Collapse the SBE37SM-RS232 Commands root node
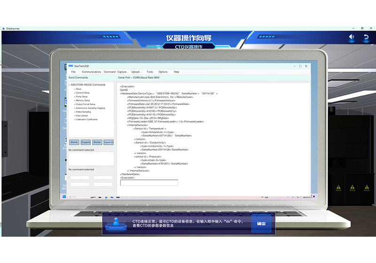The height and width of the screenshot is (263, 376). (x=69, y=85)
